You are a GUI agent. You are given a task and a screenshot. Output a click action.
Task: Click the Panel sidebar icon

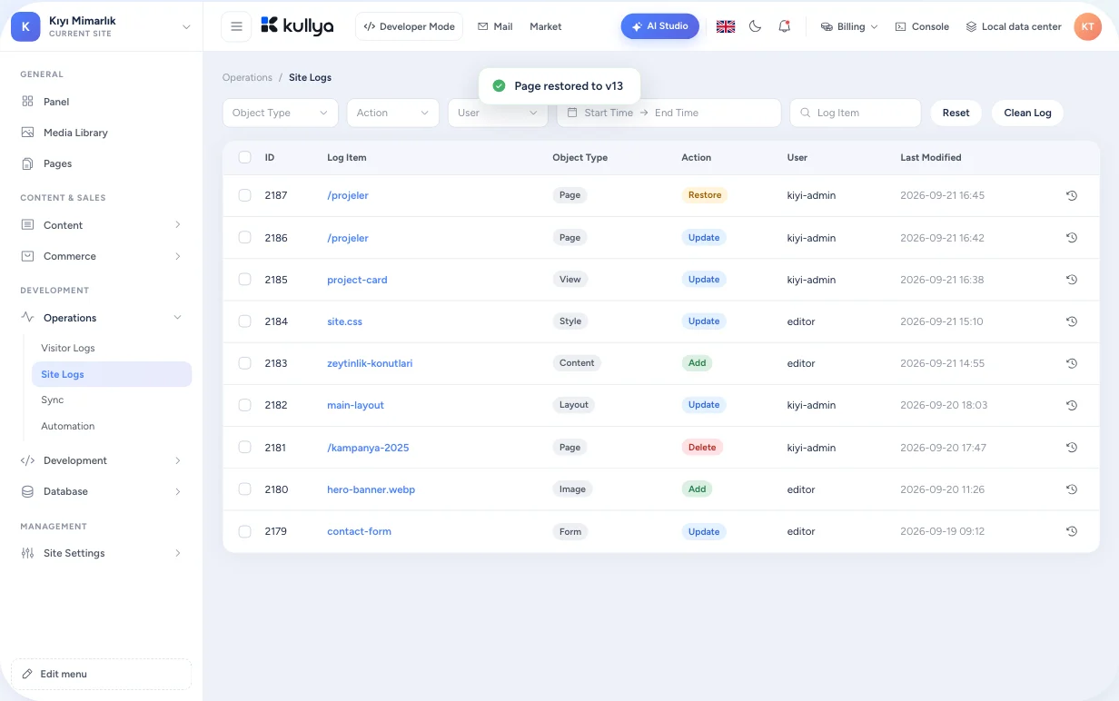[27, 102]
